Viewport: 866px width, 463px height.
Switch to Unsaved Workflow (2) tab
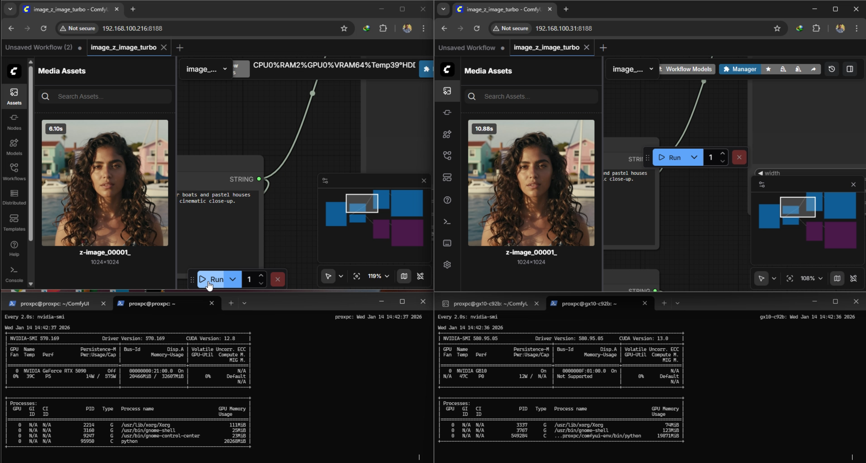39,47
